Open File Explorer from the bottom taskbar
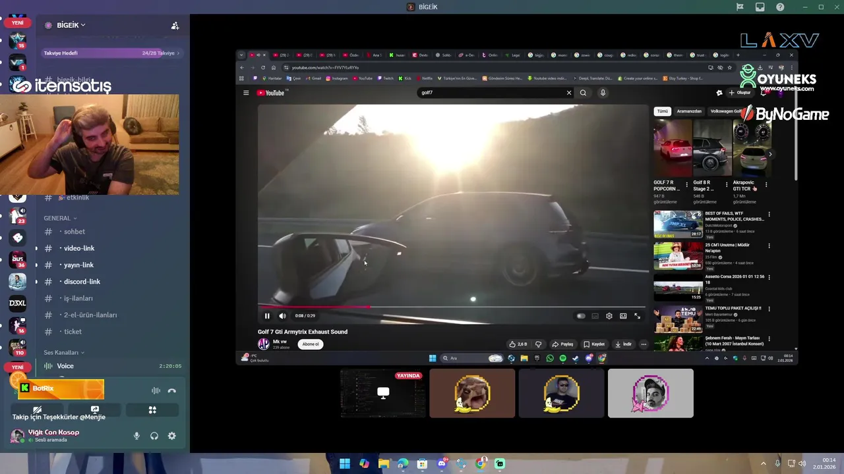The width and height of the screenshot is (844, 474). (x=384, y=463)
